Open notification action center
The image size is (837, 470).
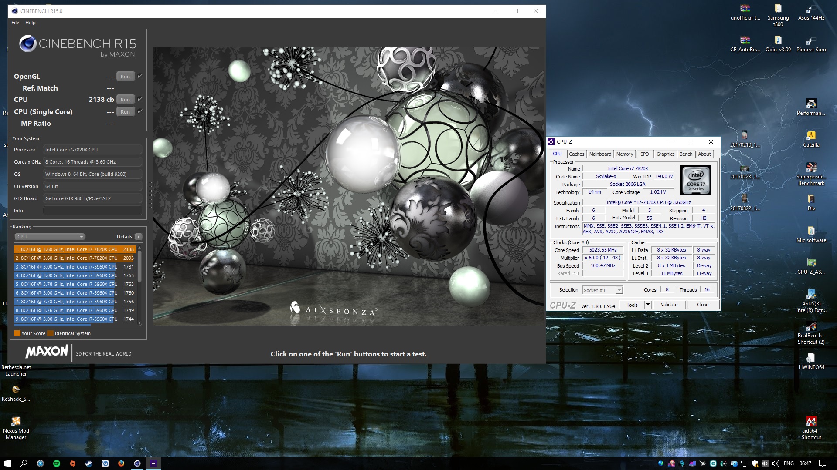823,463
